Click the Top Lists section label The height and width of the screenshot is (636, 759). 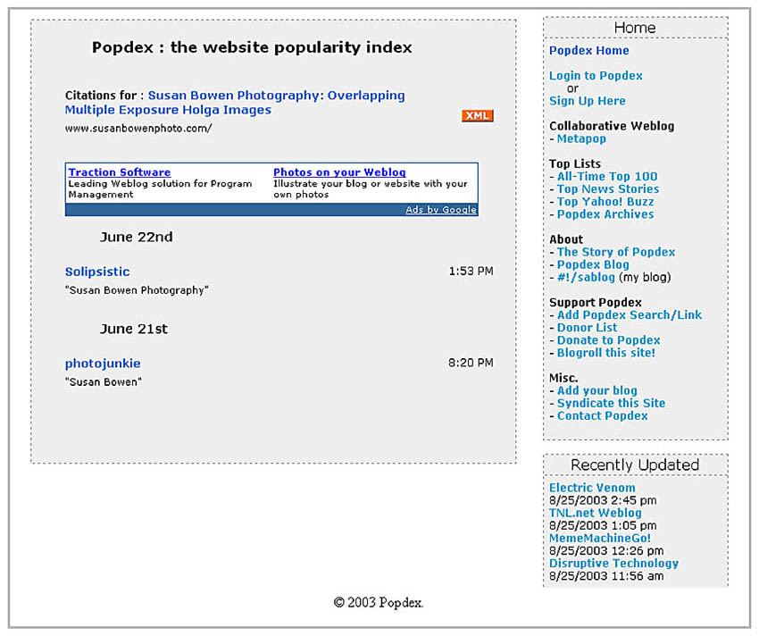click(x=574, y=163)
